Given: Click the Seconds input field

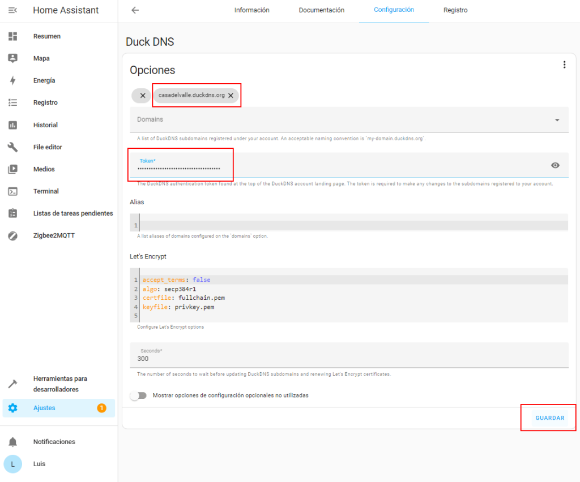Looking at the screenshot, I should (348, 359).
